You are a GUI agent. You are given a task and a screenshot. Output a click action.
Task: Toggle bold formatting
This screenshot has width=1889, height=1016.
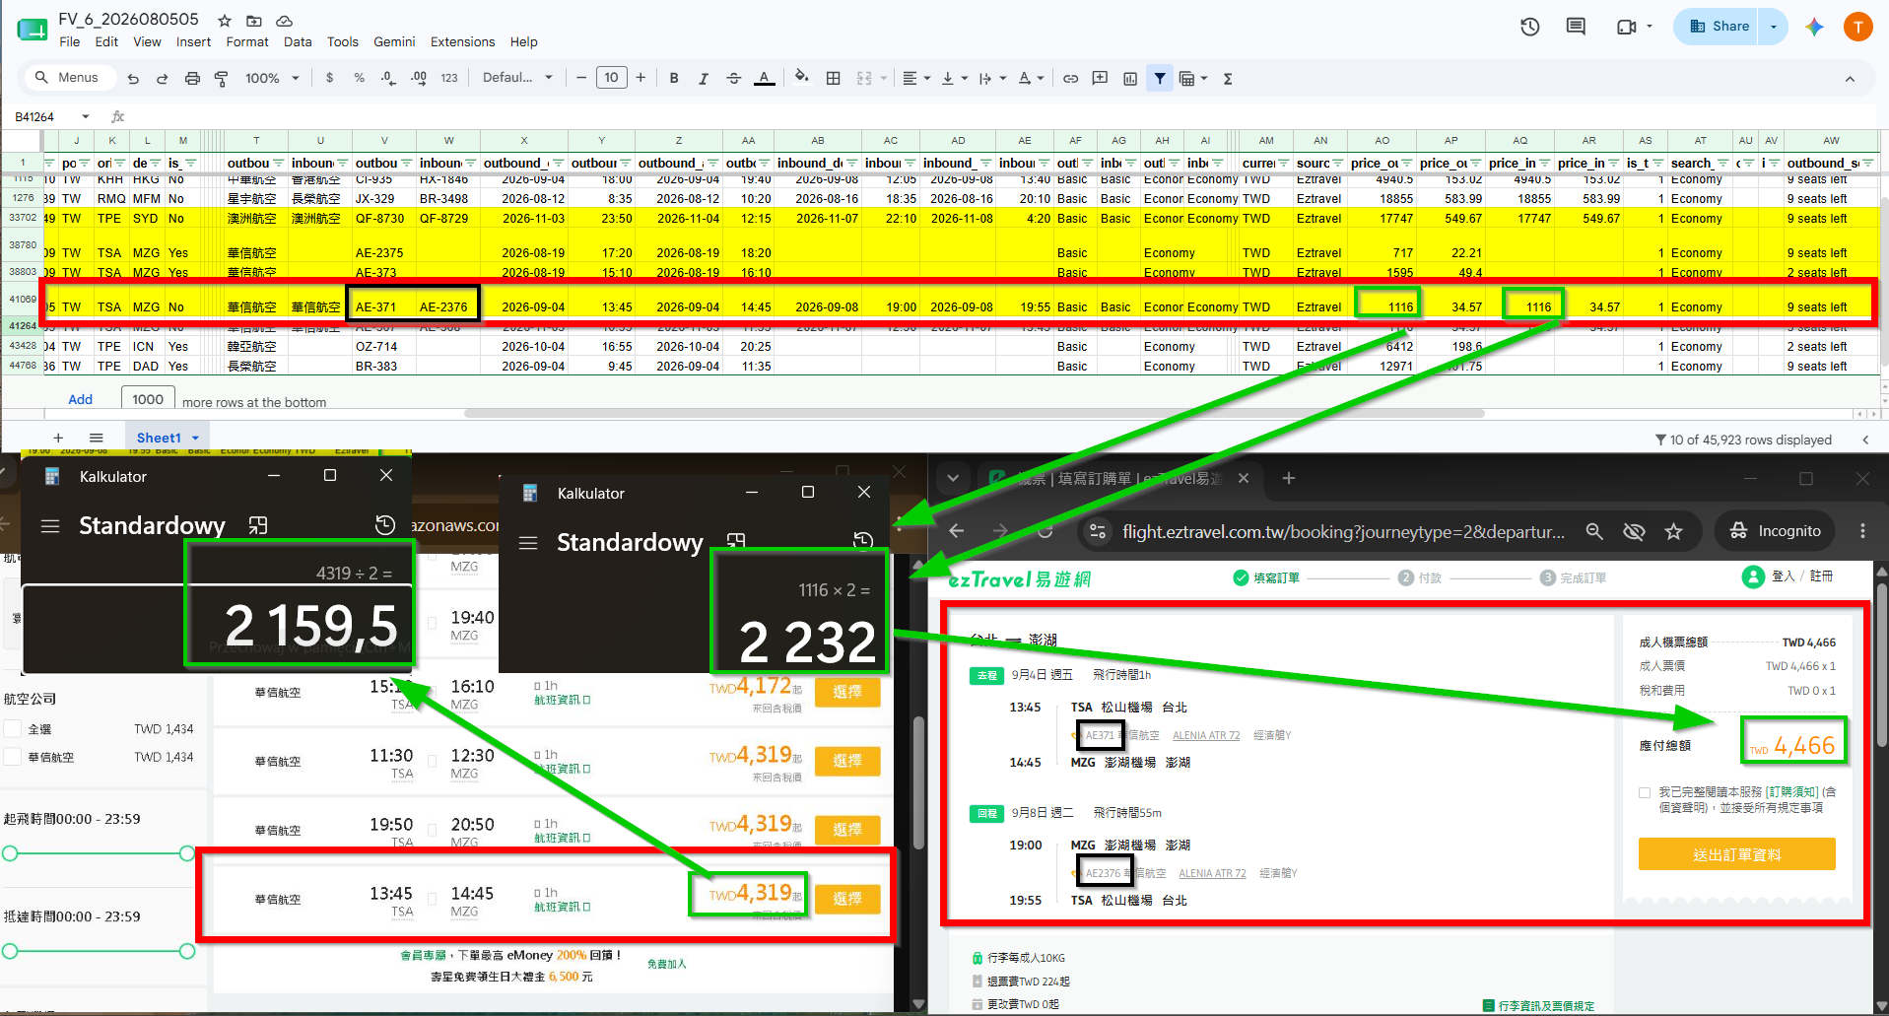coord(674,79)
